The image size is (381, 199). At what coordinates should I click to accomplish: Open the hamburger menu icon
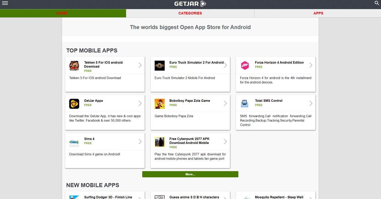point(5,3)
